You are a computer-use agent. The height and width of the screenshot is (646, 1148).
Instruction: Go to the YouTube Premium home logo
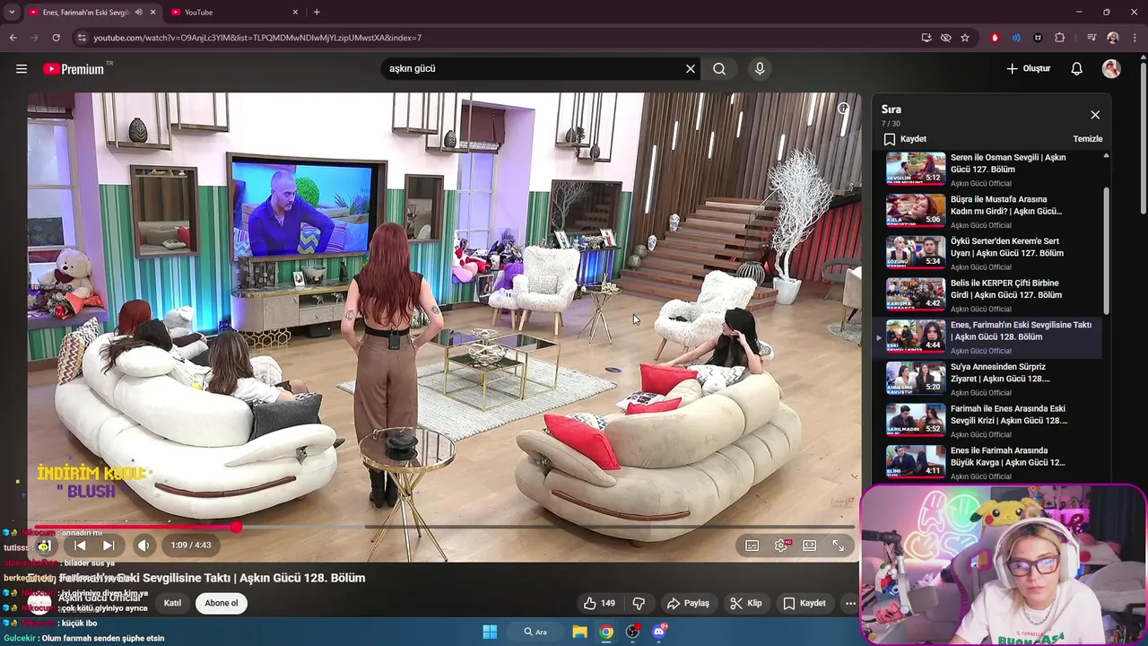point(74,69)
